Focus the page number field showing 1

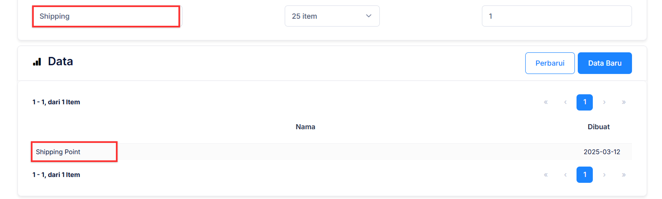(557, 16)
